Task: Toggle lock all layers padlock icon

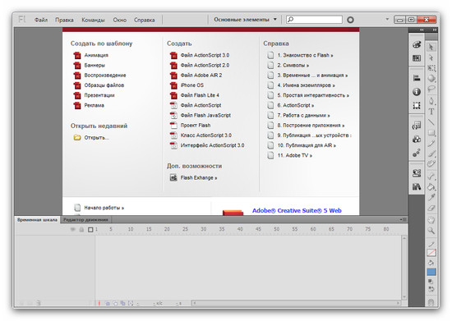Action: coord(81,229)
